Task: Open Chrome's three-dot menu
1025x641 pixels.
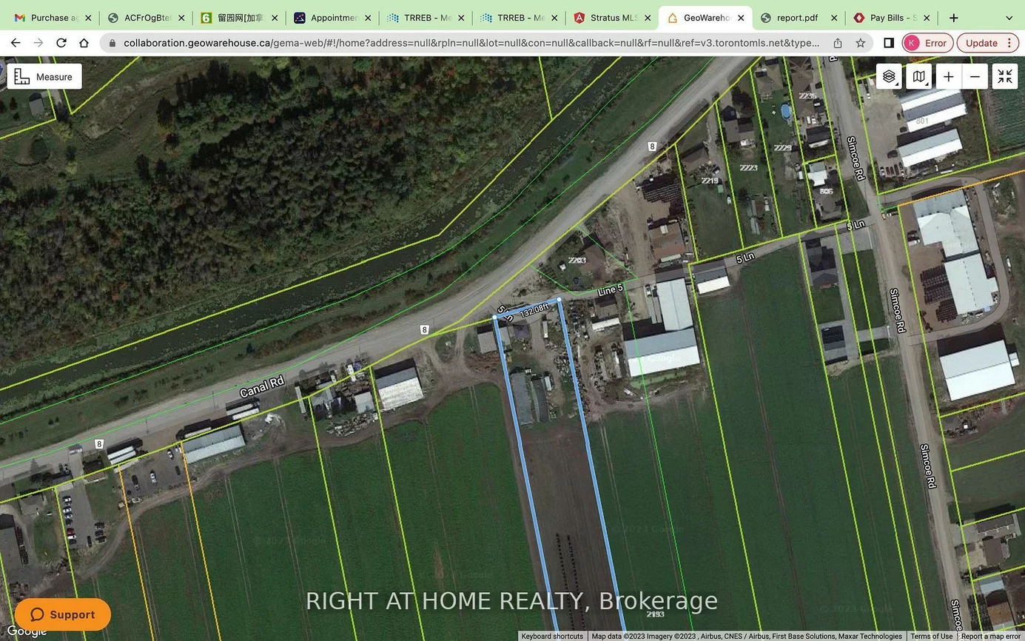Action: coord(1009,42)
